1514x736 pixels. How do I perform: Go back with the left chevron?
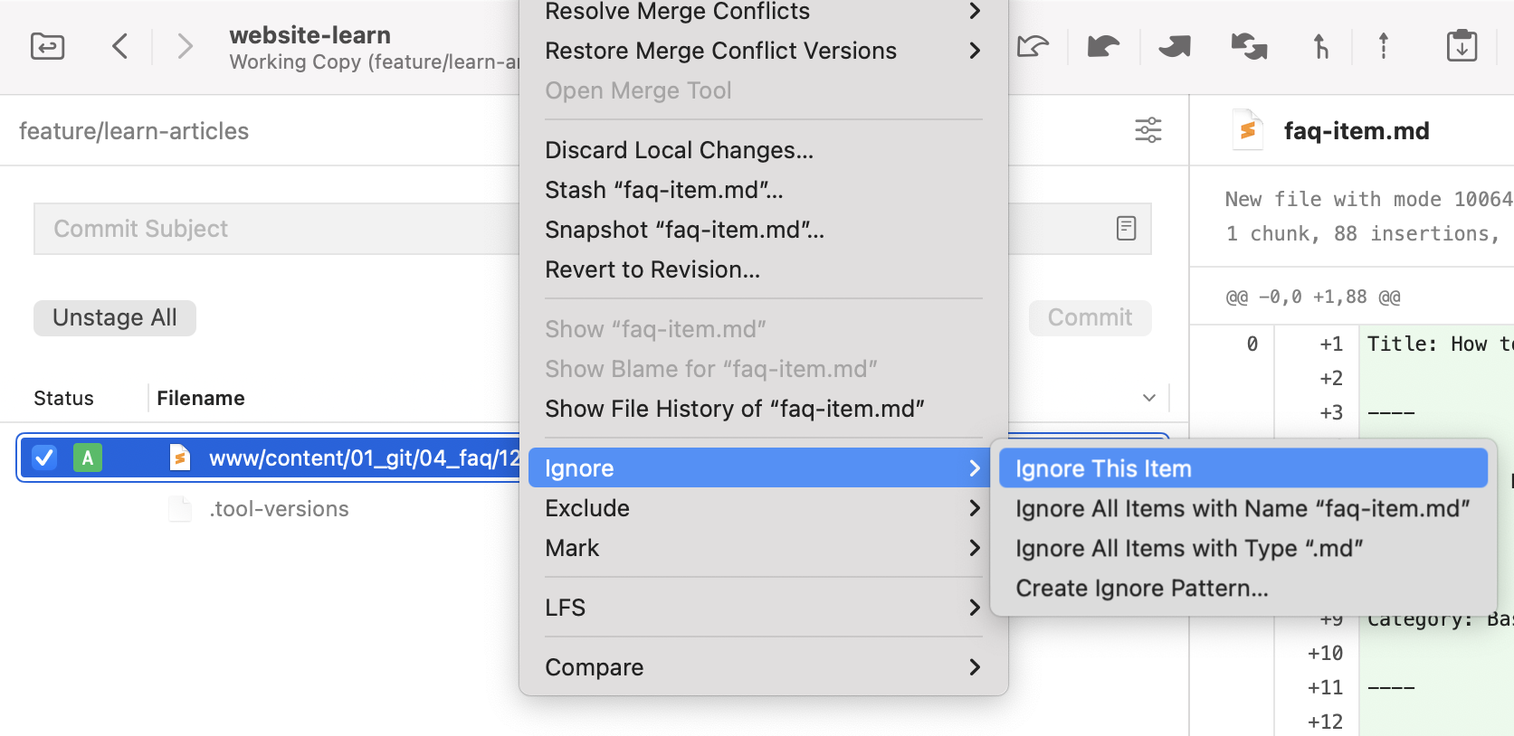[120, 45]
